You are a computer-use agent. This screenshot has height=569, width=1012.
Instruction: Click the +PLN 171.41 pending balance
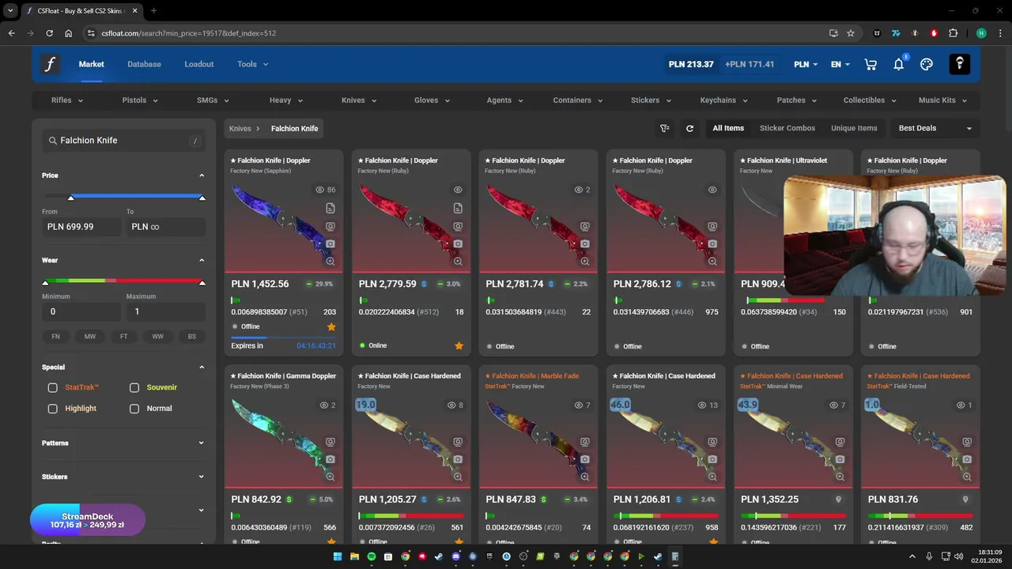pyautogui.click(x=750, y=64)
